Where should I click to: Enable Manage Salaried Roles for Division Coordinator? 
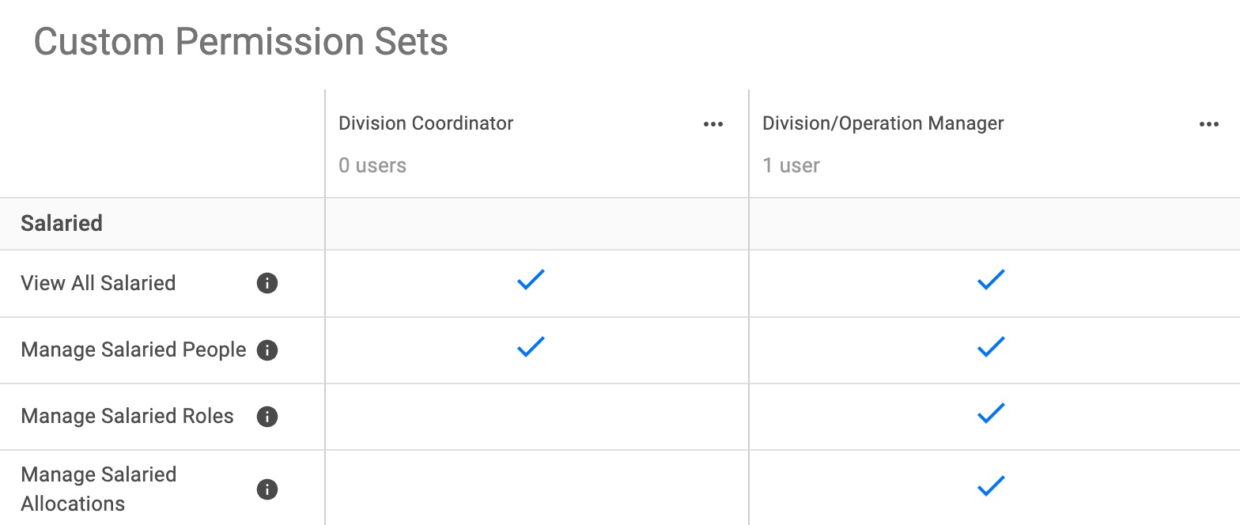point(537,417)
